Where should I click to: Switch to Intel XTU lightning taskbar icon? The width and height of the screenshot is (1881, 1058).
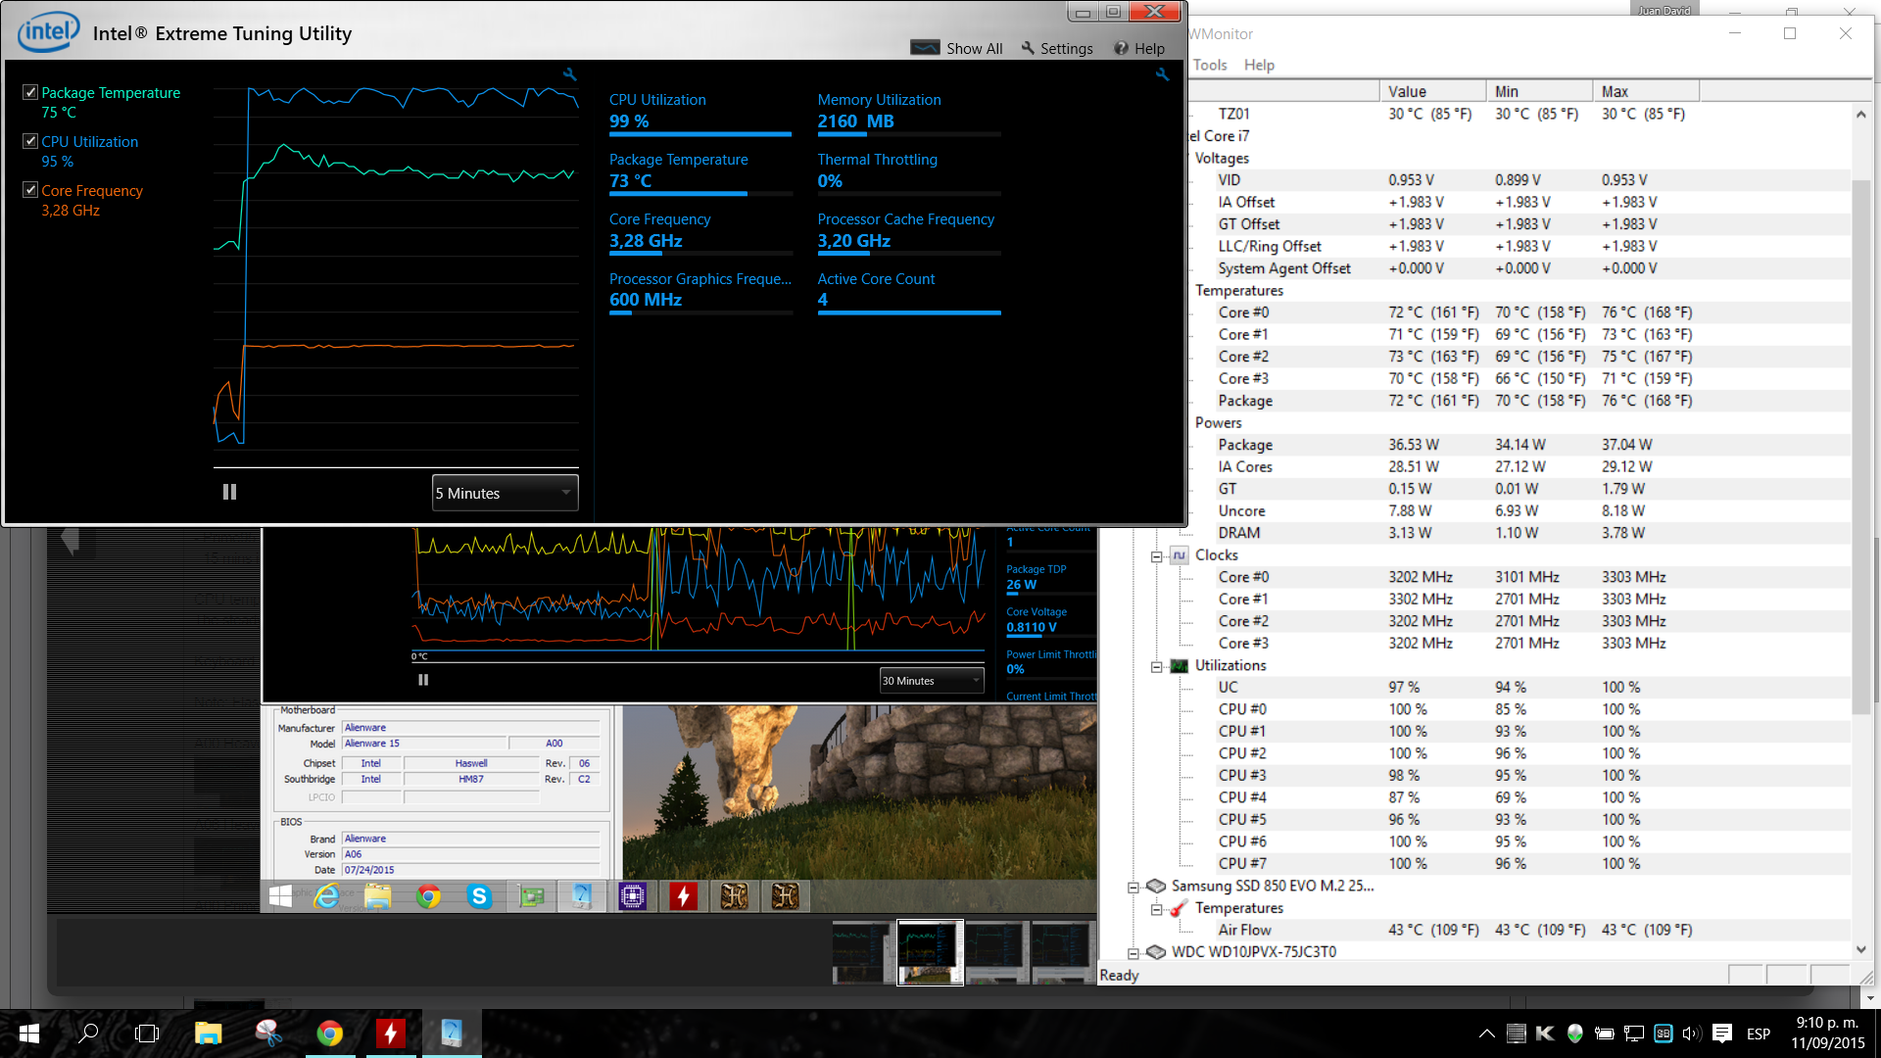tap(391, 1034)
